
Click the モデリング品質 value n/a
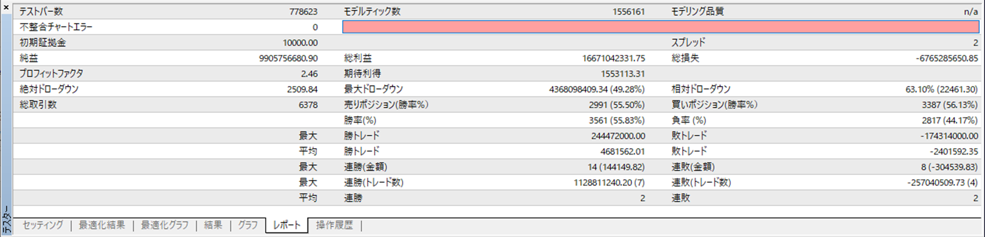tap(971, 11)
